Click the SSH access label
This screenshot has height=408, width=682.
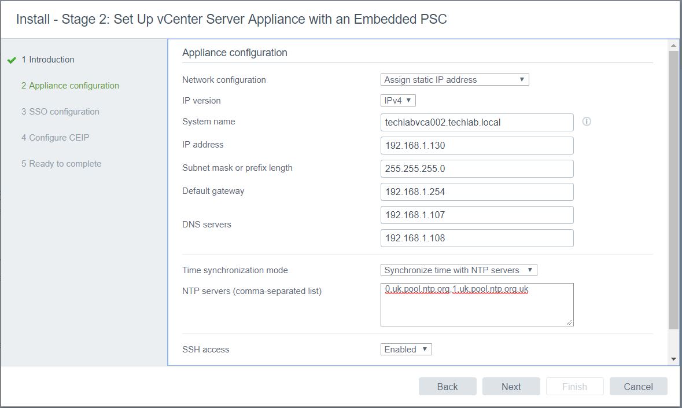(x=206, y=350)
